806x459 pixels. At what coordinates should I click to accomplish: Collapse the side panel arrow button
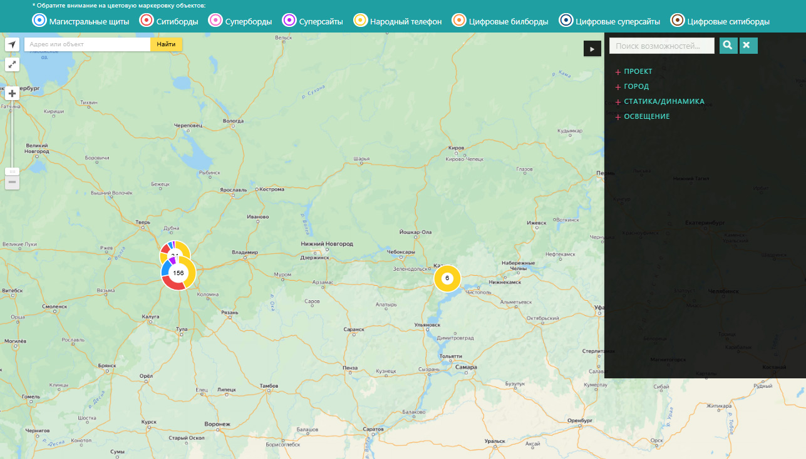592,49
